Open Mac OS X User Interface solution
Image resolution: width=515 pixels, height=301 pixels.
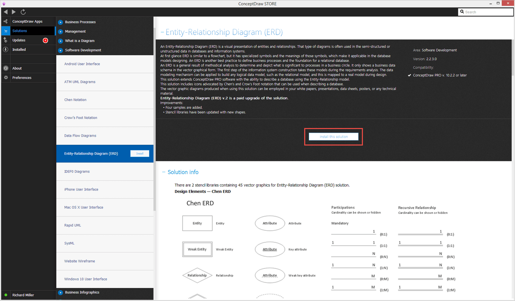coord(105,207)
